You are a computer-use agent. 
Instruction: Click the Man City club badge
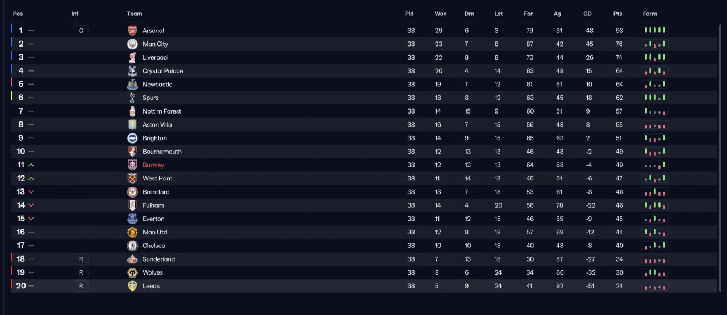pyautogui.click(x=132, y=44)
